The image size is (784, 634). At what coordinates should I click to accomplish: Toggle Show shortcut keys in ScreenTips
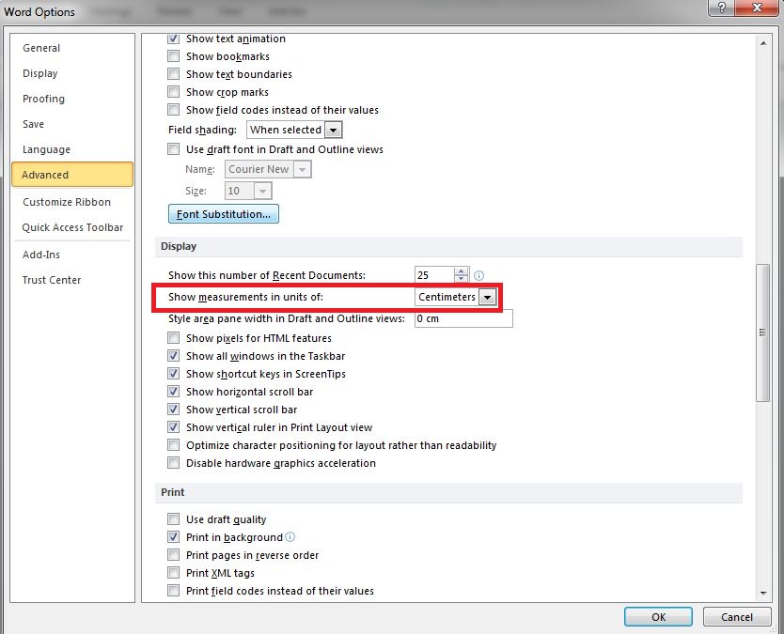[x=174, y=374]
